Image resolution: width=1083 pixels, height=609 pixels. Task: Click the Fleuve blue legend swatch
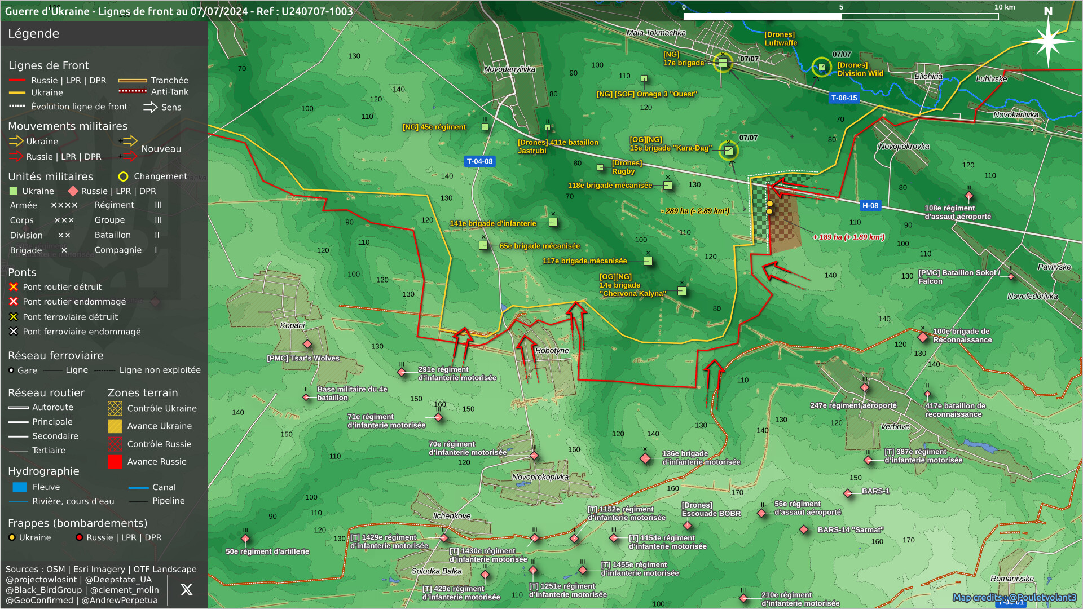[x=20, y=487]
